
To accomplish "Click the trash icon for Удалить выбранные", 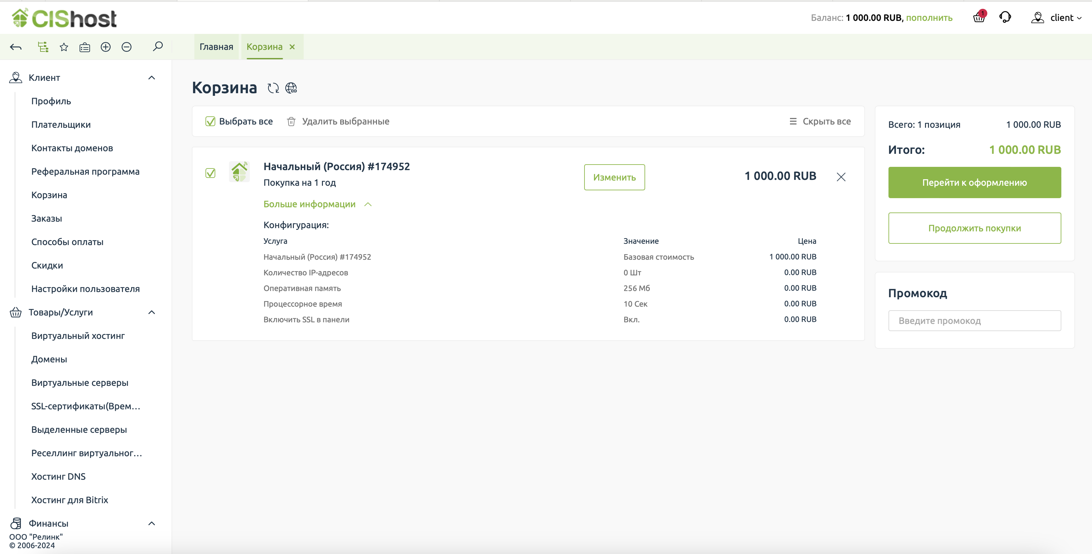I will (x=291, y=122).
